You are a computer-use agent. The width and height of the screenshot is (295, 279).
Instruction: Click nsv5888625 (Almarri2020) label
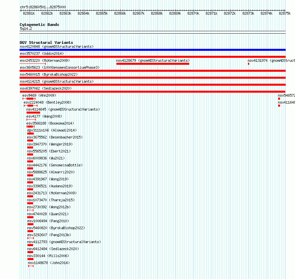click(51, 172)
